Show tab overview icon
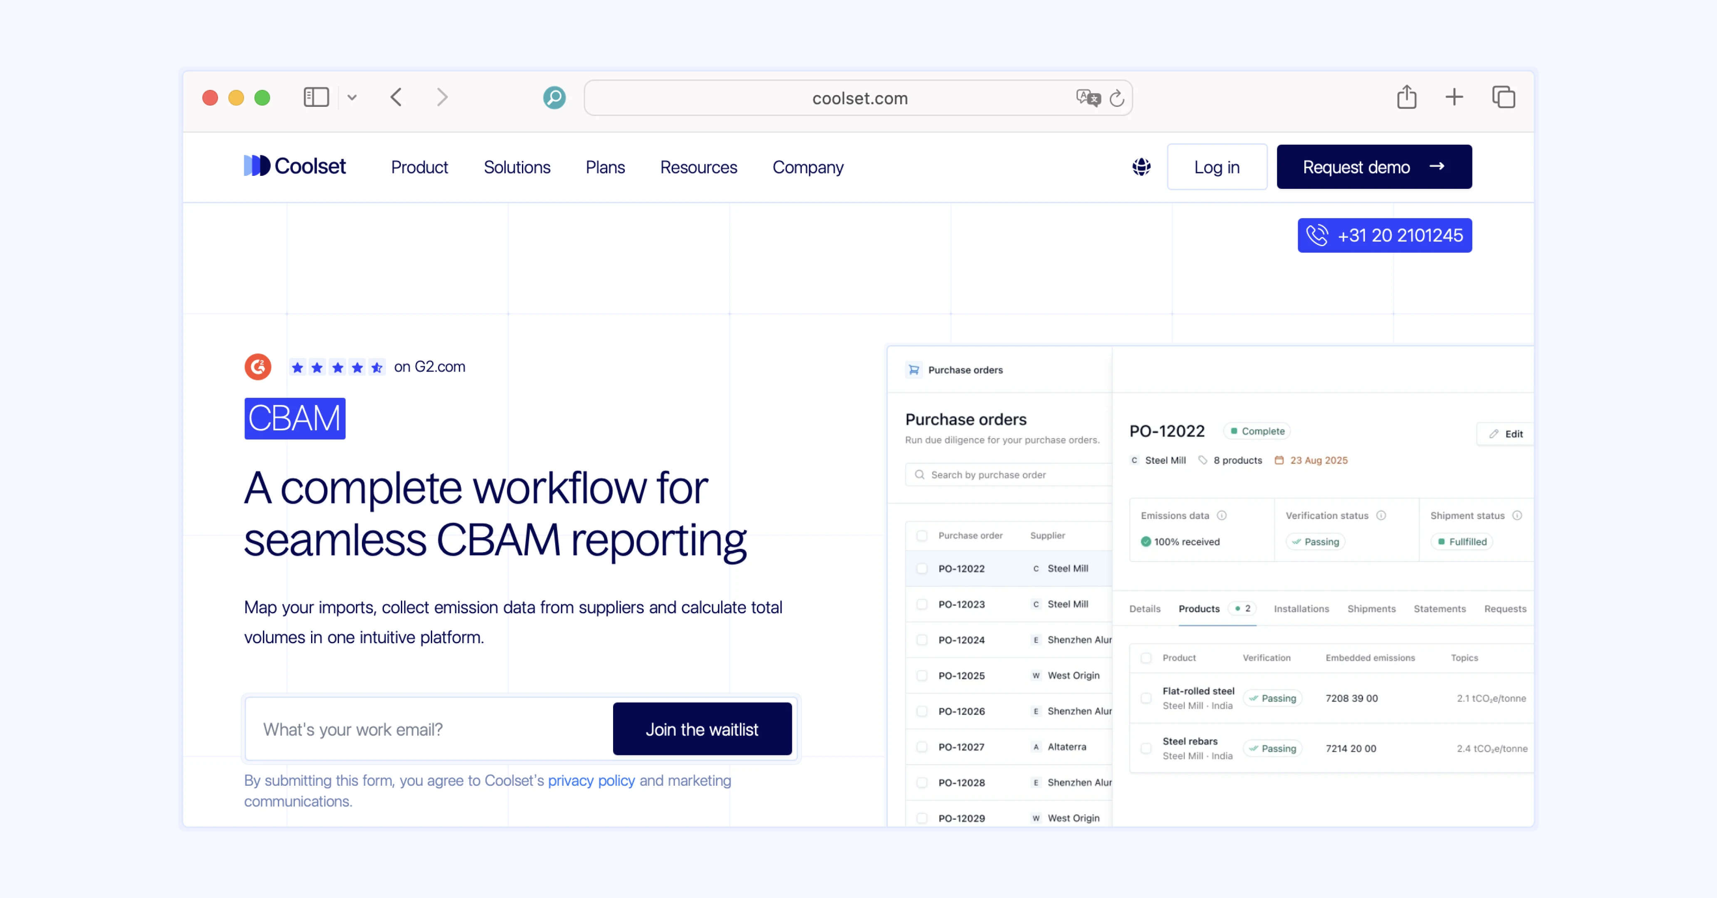Screen dimensions: 1717x898 (x=1504, y=97)
